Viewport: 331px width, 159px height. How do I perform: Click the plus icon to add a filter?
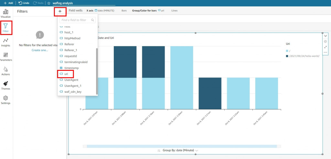pos(60,11)
